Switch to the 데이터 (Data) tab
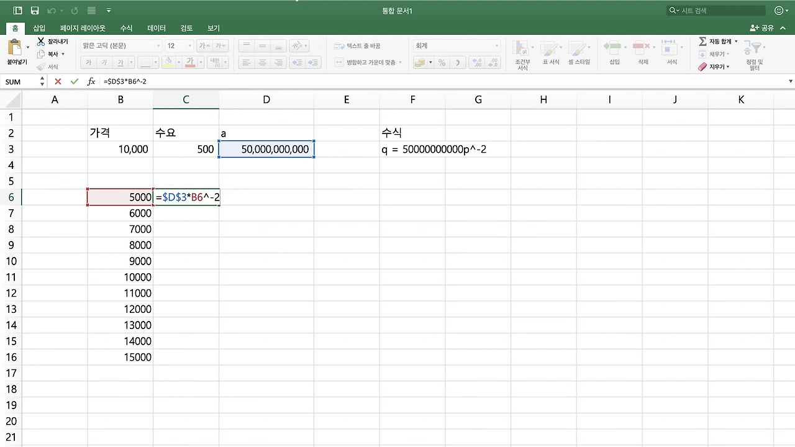The image size is (795, 447). 157,28
